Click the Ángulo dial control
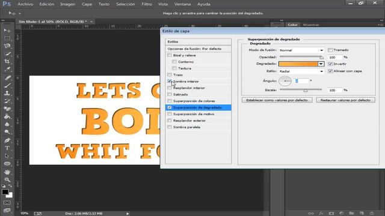The height and width of the screenshot is (216, 385). click(285, 81)
